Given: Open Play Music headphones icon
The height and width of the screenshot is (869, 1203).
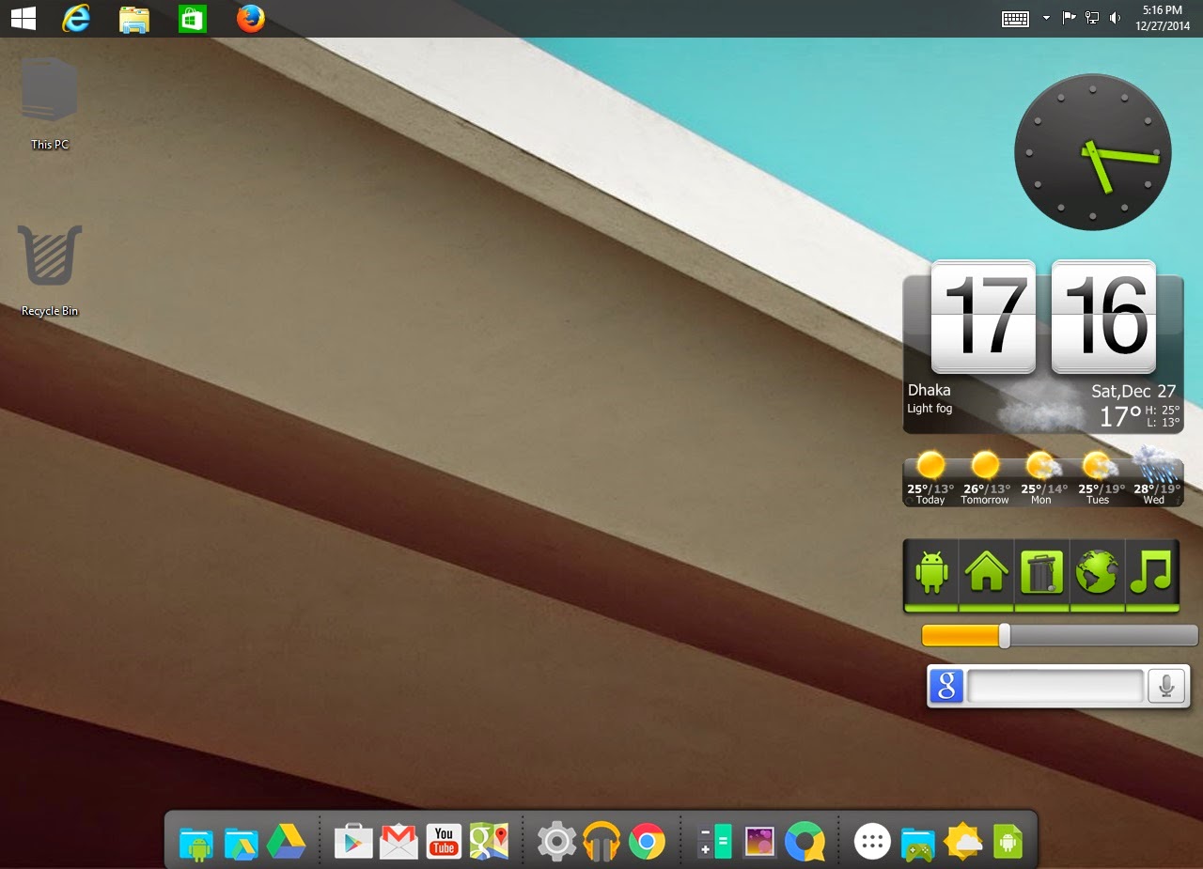Looking at the screenshot, I should (601, 842).
